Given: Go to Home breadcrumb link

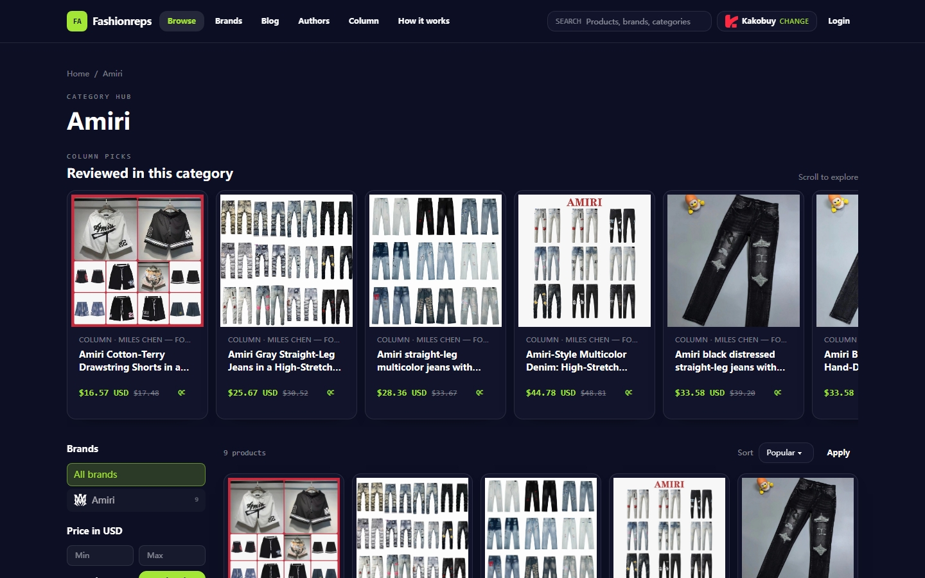Looking at the screenshot, I should 78,74.
